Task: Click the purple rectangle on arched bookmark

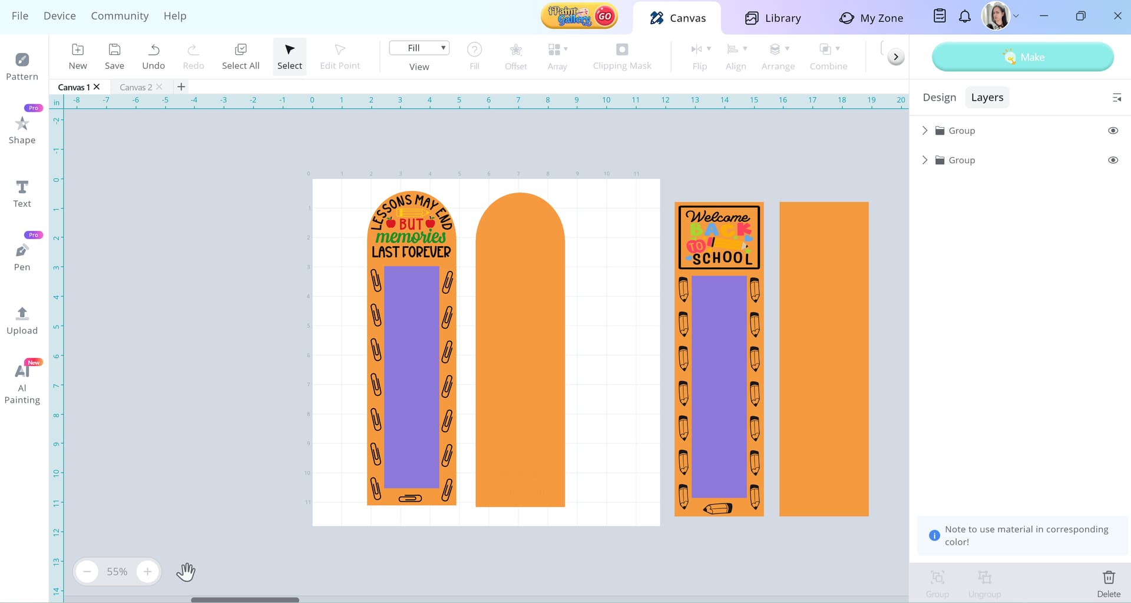Action: click(x=411, y=377)
